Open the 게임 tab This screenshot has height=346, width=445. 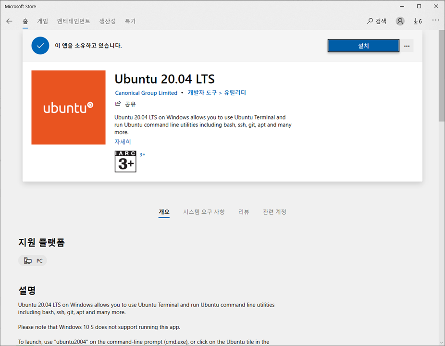click(43, 21)
